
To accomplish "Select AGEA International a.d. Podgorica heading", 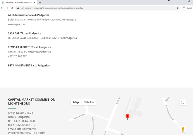I will pos(29,15).
